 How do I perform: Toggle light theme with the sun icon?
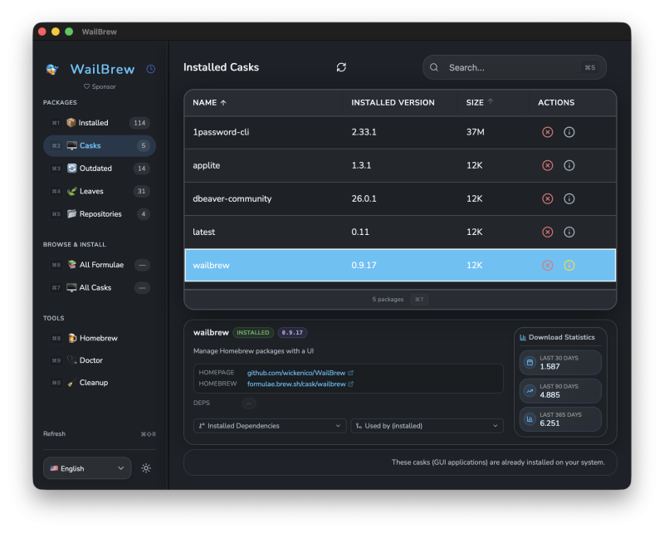pyautogui.click(x=146, y=468)
